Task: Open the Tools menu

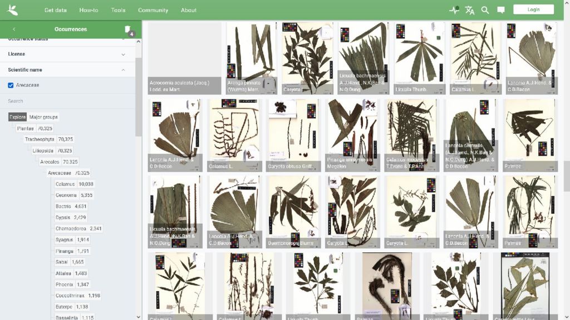Action: (118, 10)
